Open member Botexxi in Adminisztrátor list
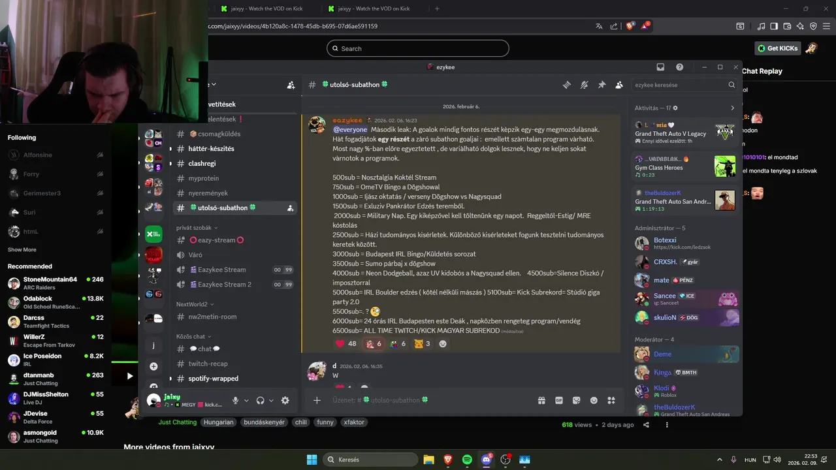The image size is (836, 470). point(686,243)
